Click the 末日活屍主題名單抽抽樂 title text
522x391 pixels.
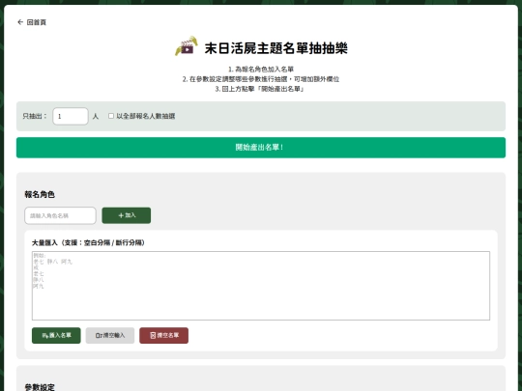275,48
